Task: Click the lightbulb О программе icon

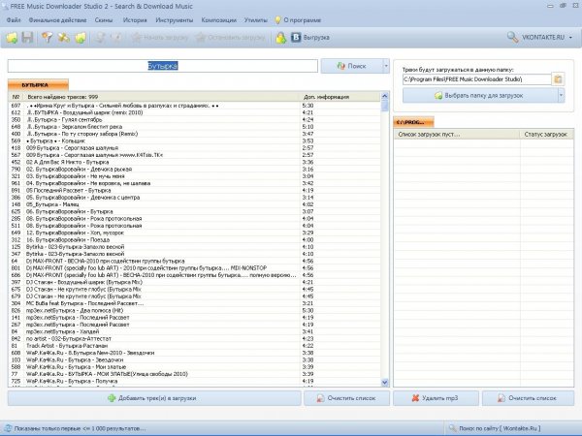Action: click(x=277, y=20)
